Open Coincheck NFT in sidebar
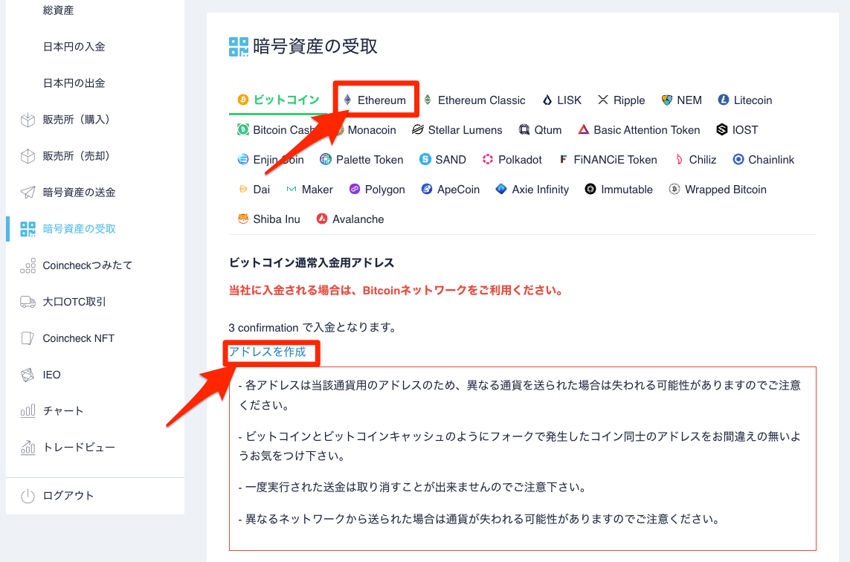The image size is (850, 562). click(x=79, y=338)
